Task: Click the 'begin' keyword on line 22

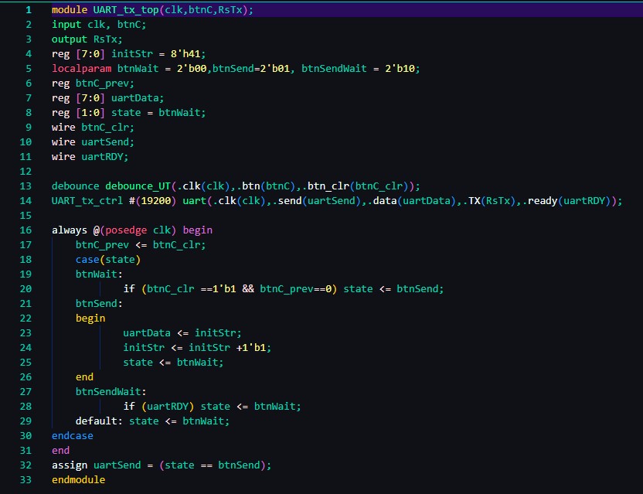Action: [90, 319]
